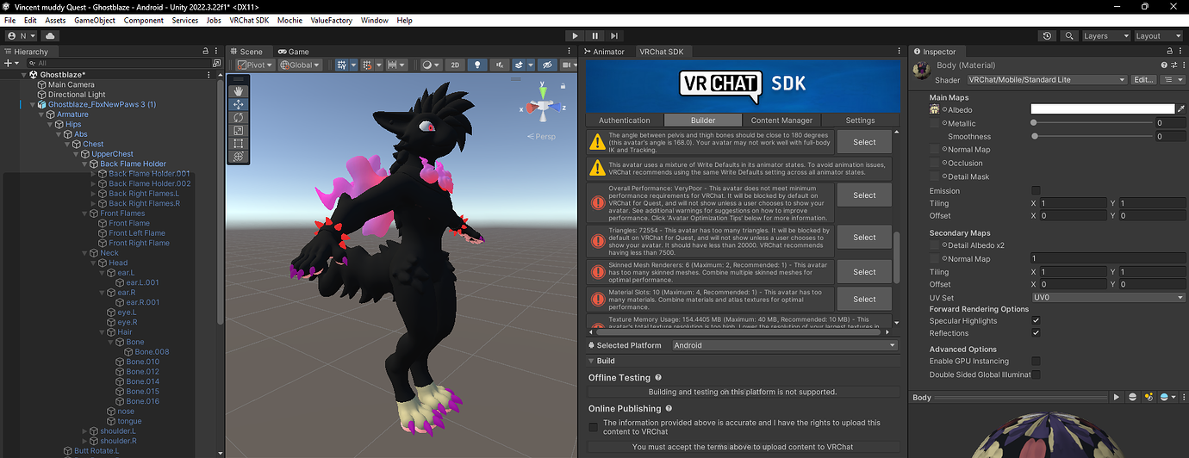This screenshot has width=1189, height=458.
Task: Open the Authentication tab
Action: (625, 121)
